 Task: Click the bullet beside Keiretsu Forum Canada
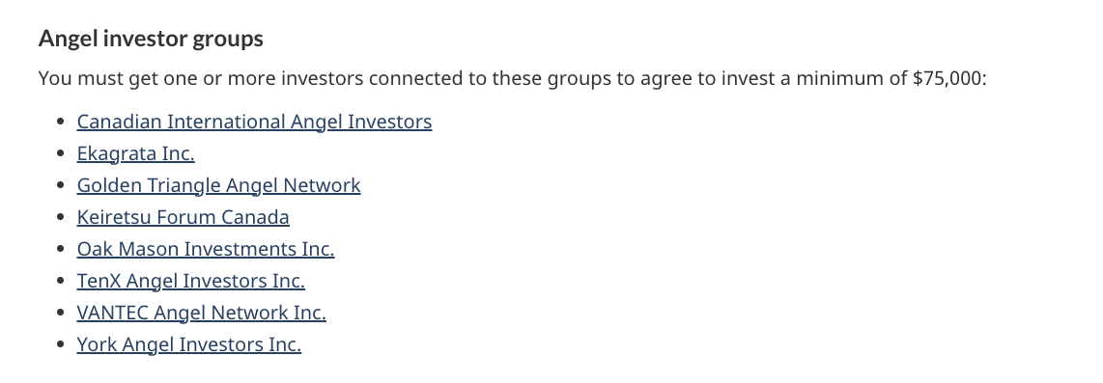coord(61,217)
